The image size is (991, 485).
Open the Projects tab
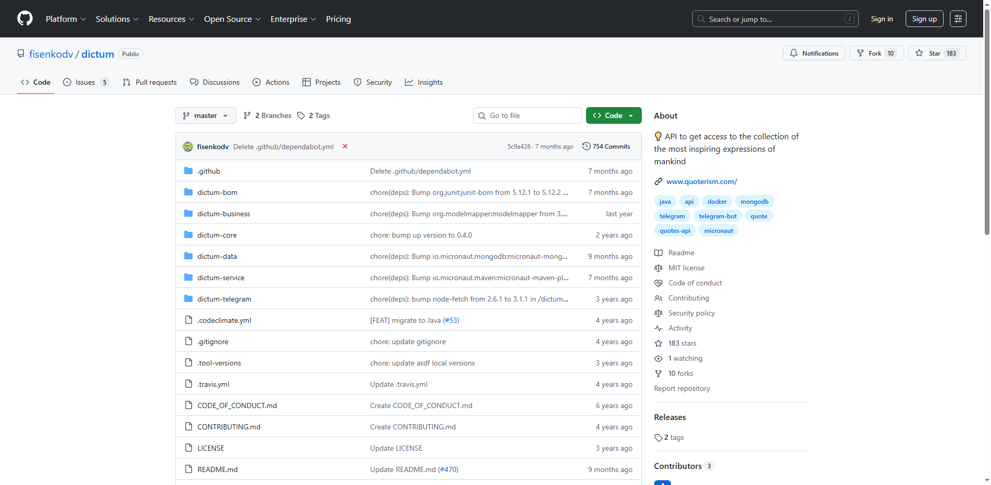[x=321, y=82]
